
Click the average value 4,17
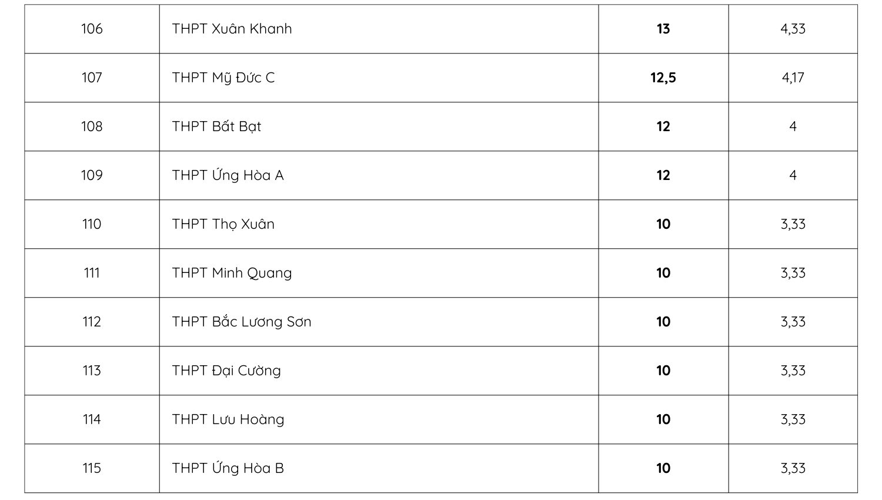click(793, 78)
